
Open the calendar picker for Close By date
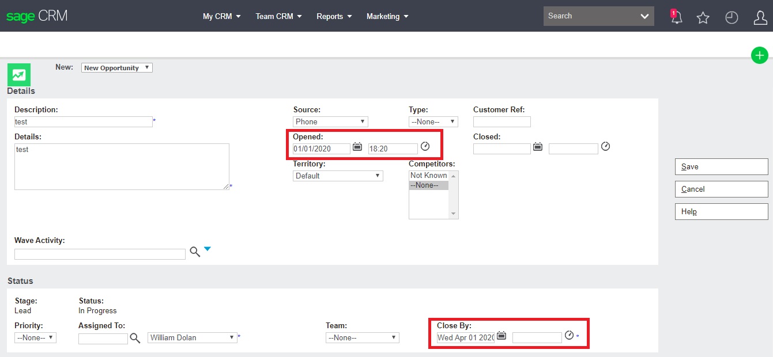coord(501,336)
